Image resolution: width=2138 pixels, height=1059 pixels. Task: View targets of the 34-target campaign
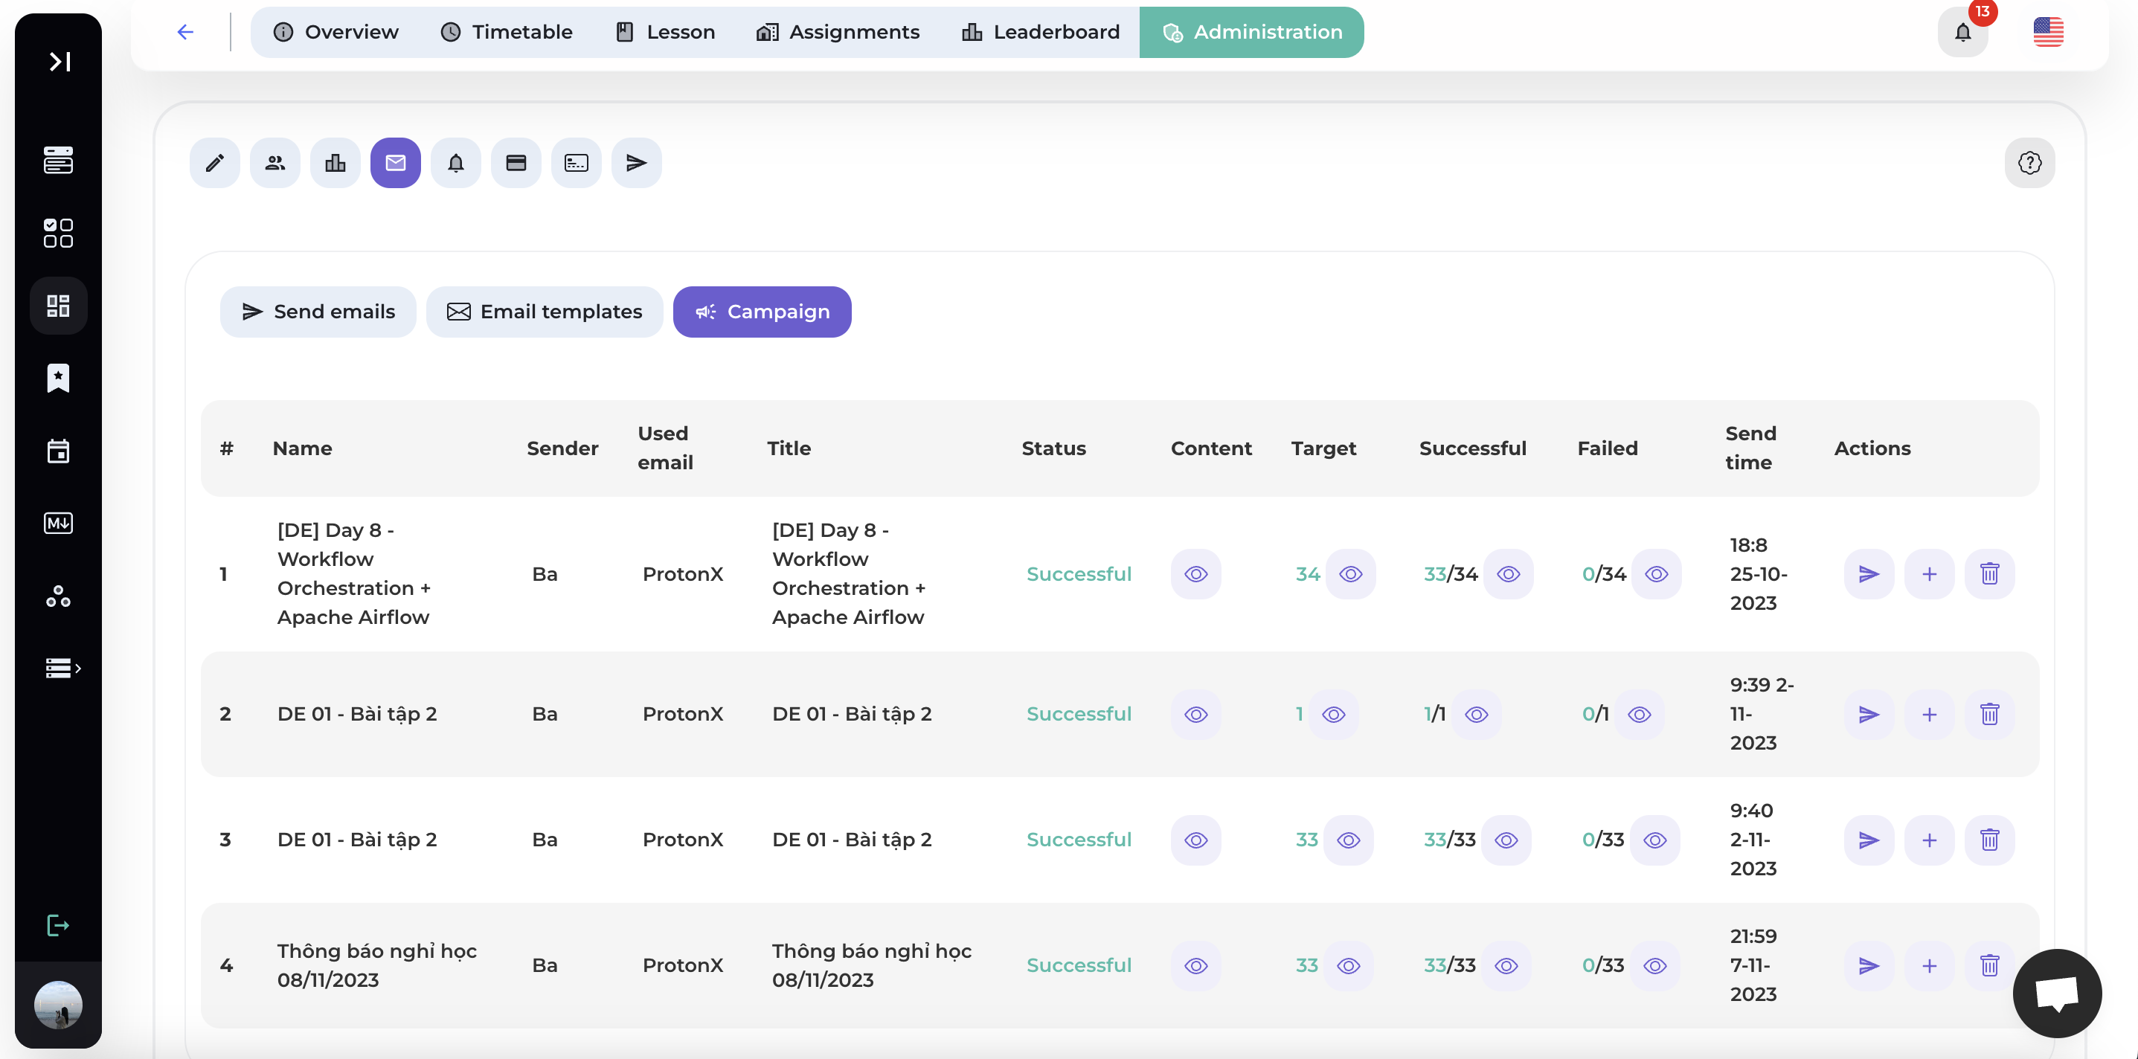tap(1350, 573)
